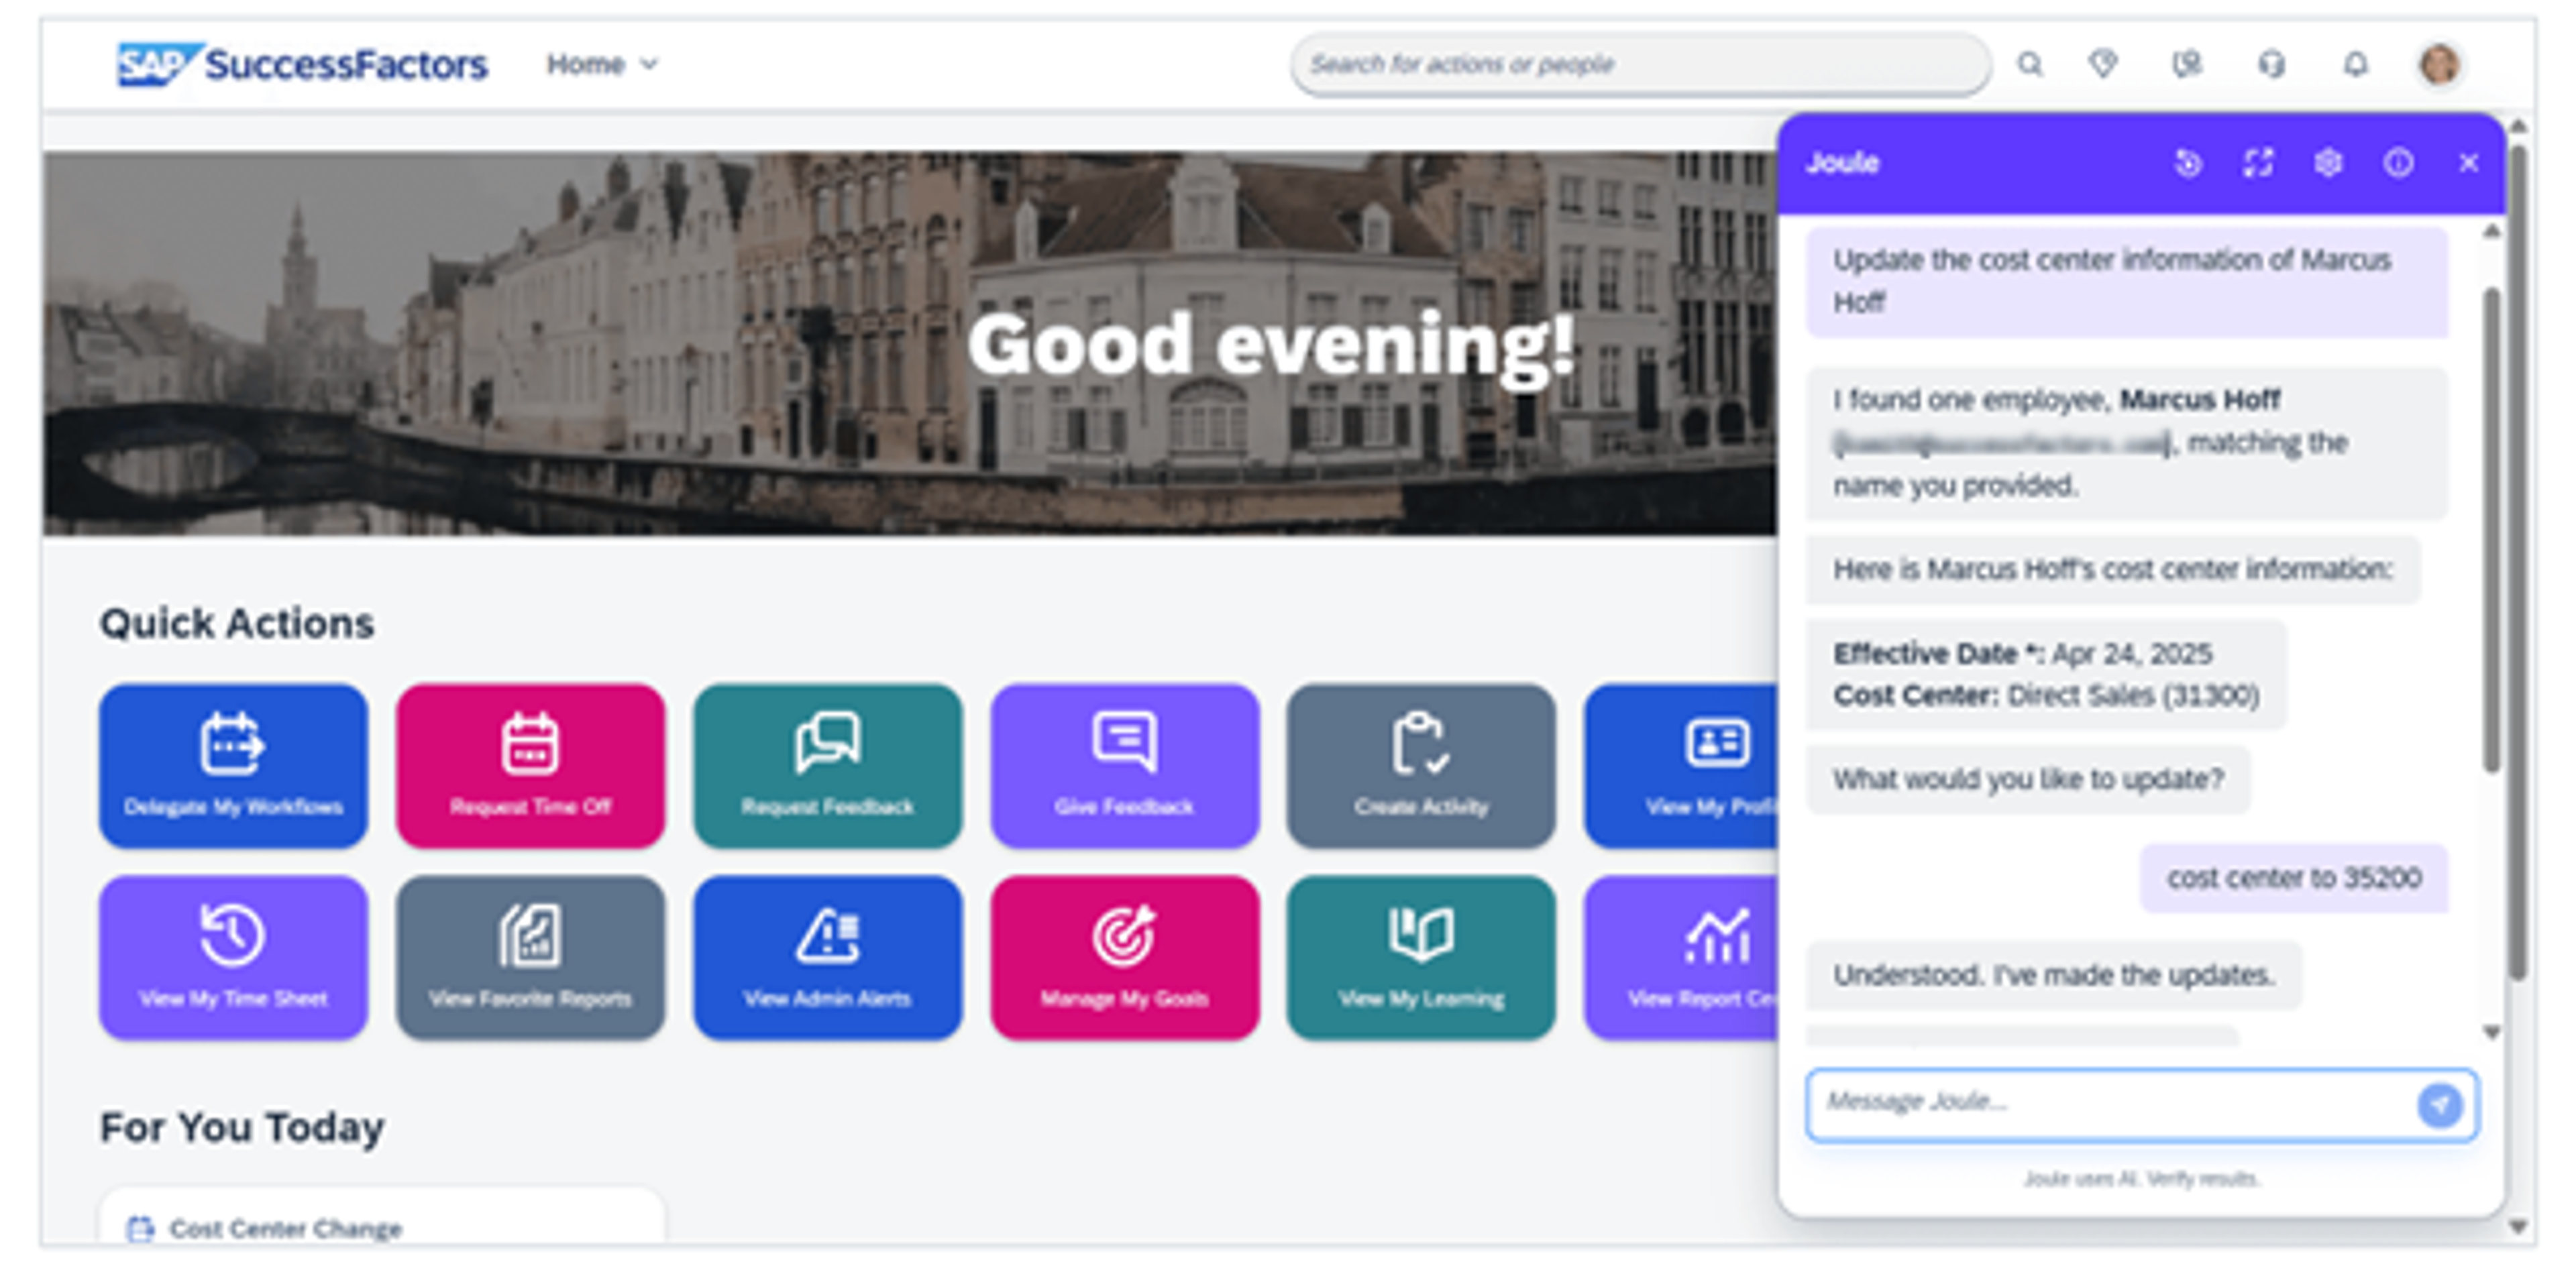This screenshot has height=1264, width=2576.
Task: Open View My Profile quick action
Action: point(1681,766)
